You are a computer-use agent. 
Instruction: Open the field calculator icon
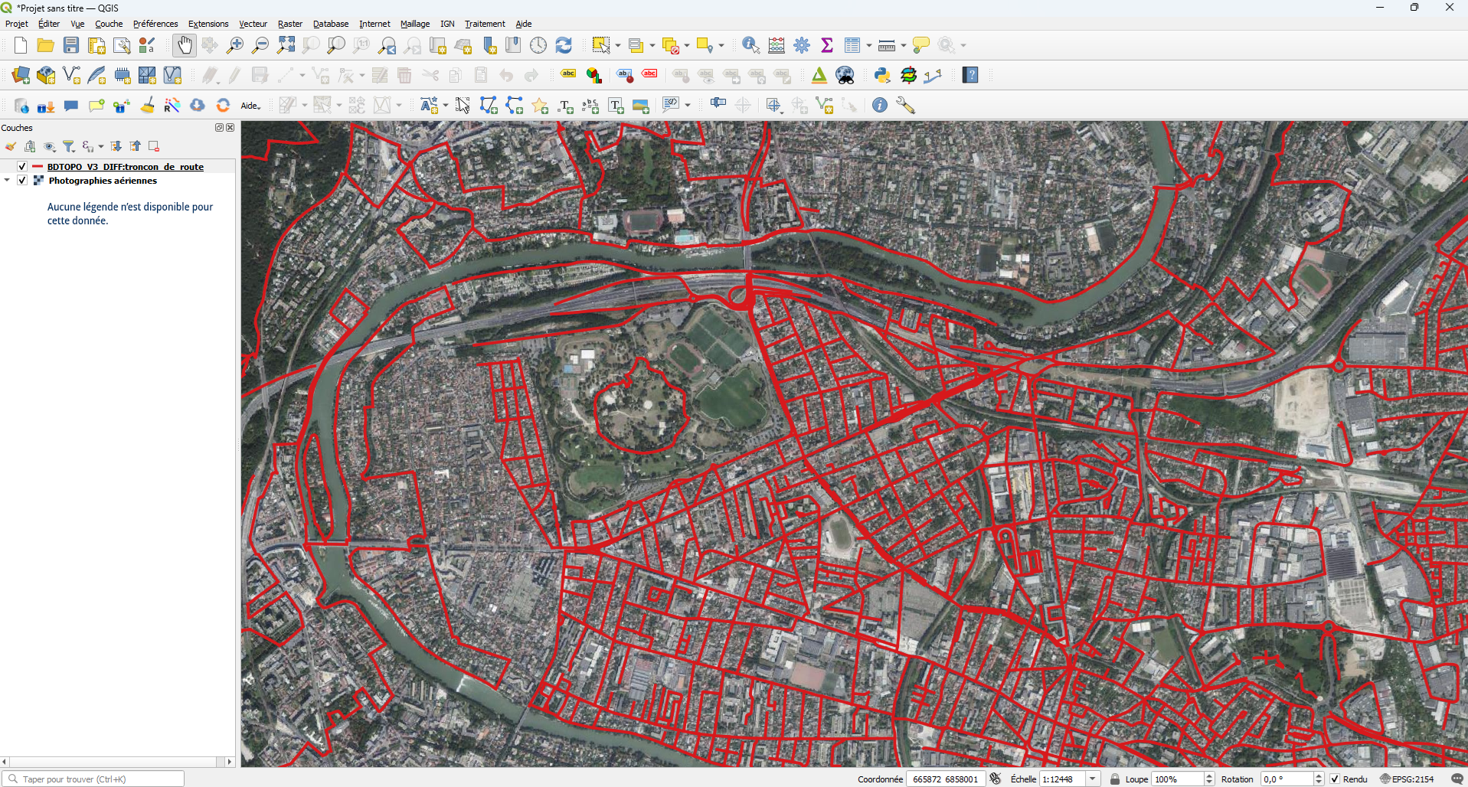click(777, 46)
